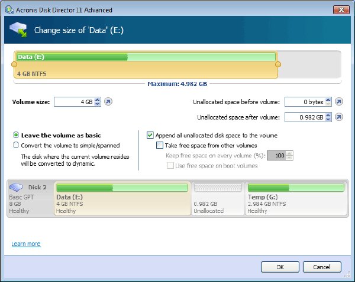355x282 pixels.
Task: Select Leave the volume as basic
Action: (x=16, y=135)
